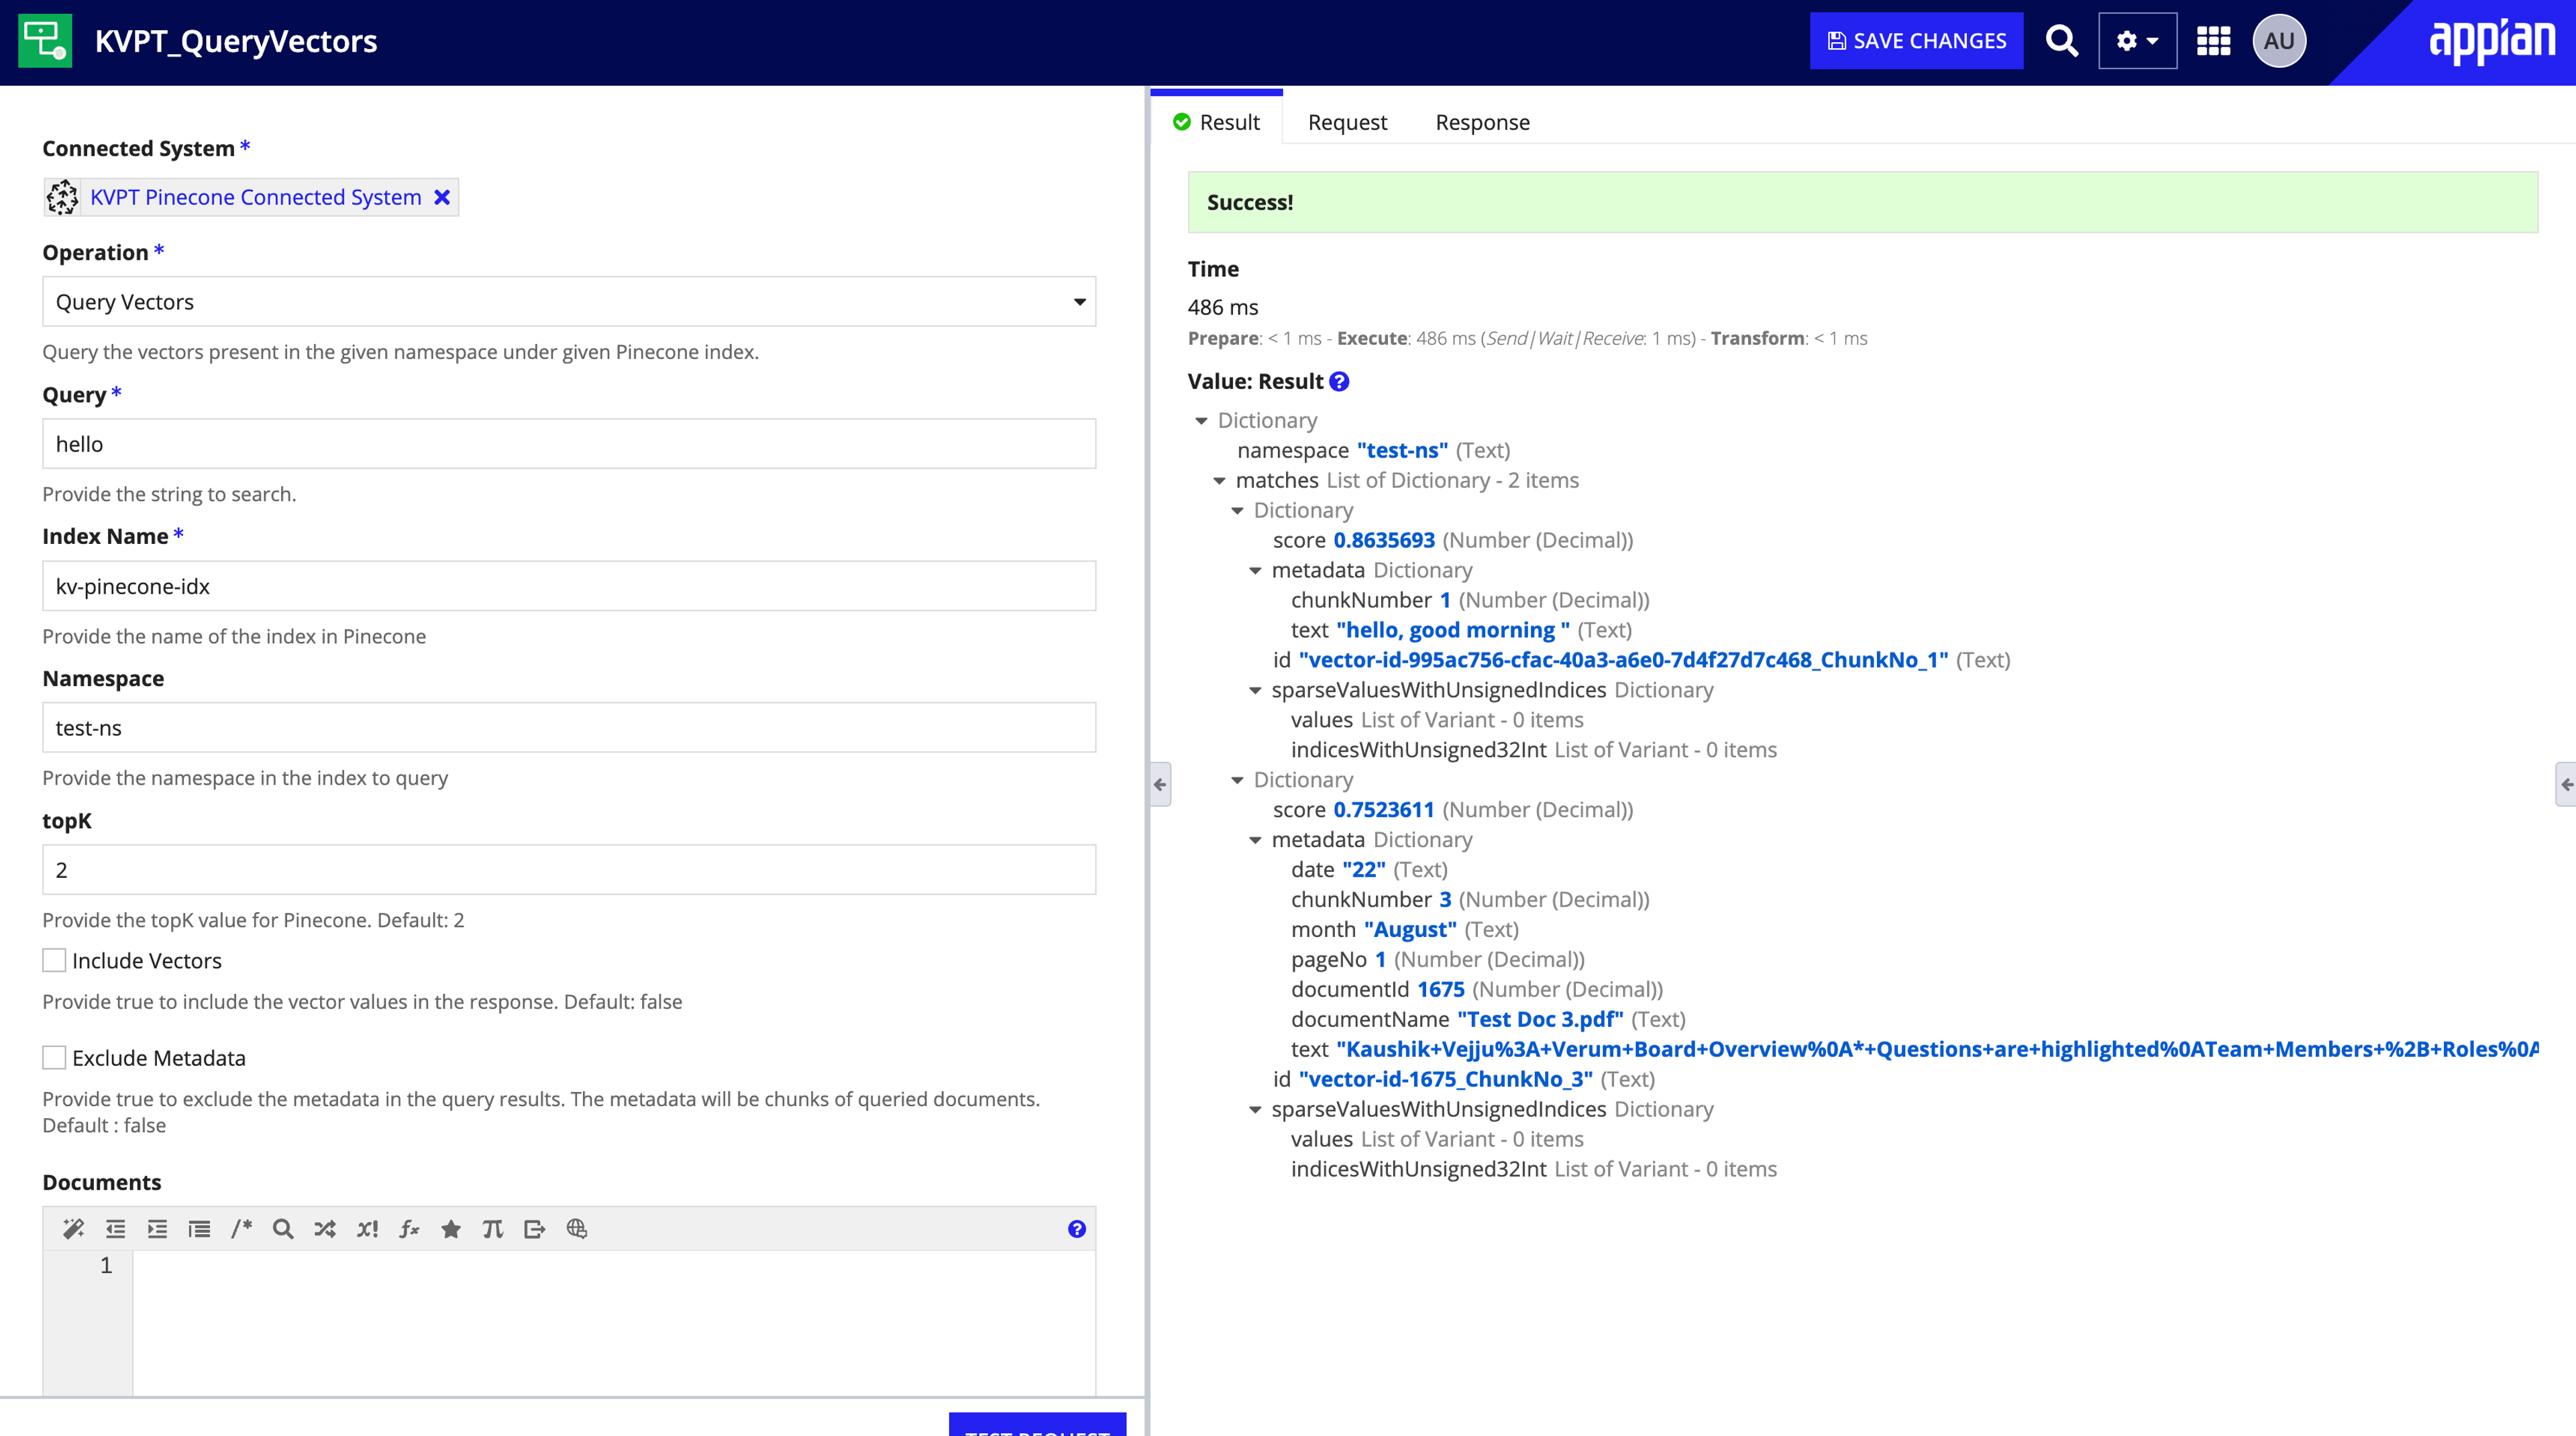Collapse the metadata node containing date 22

[x=1255, y=840]
